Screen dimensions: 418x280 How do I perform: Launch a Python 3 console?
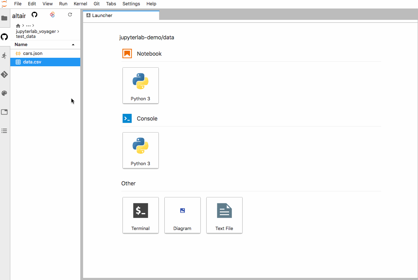tap(141, 150)
